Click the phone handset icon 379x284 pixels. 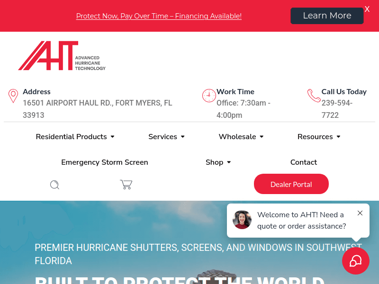point(314,96)
